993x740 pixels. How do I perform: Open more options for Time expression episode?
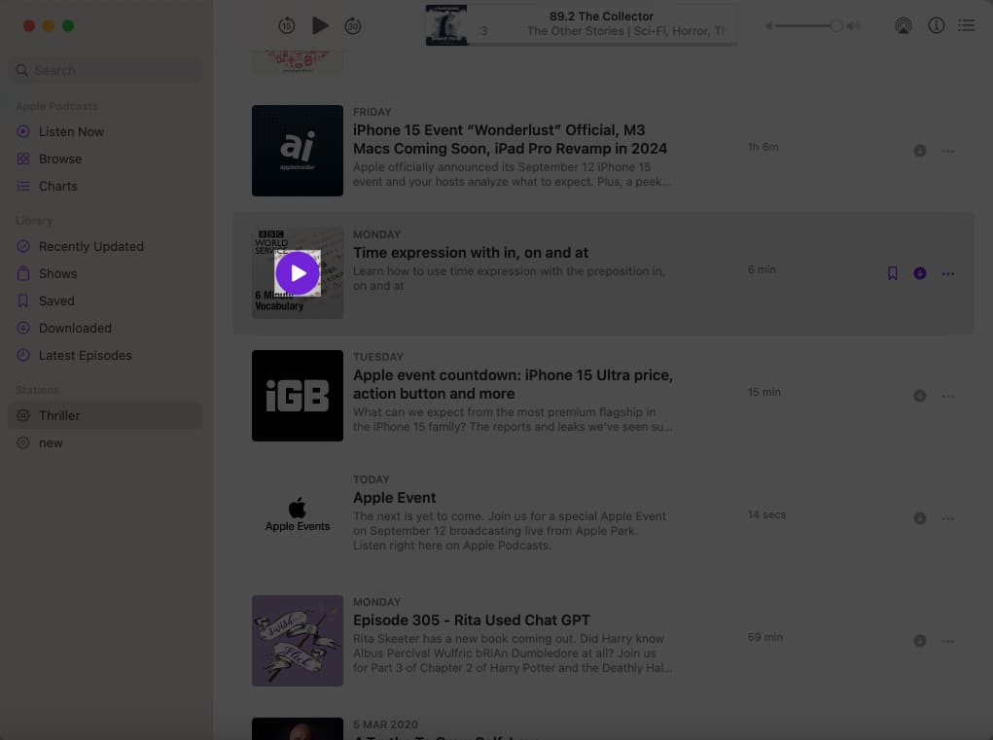tap(948, 274)
